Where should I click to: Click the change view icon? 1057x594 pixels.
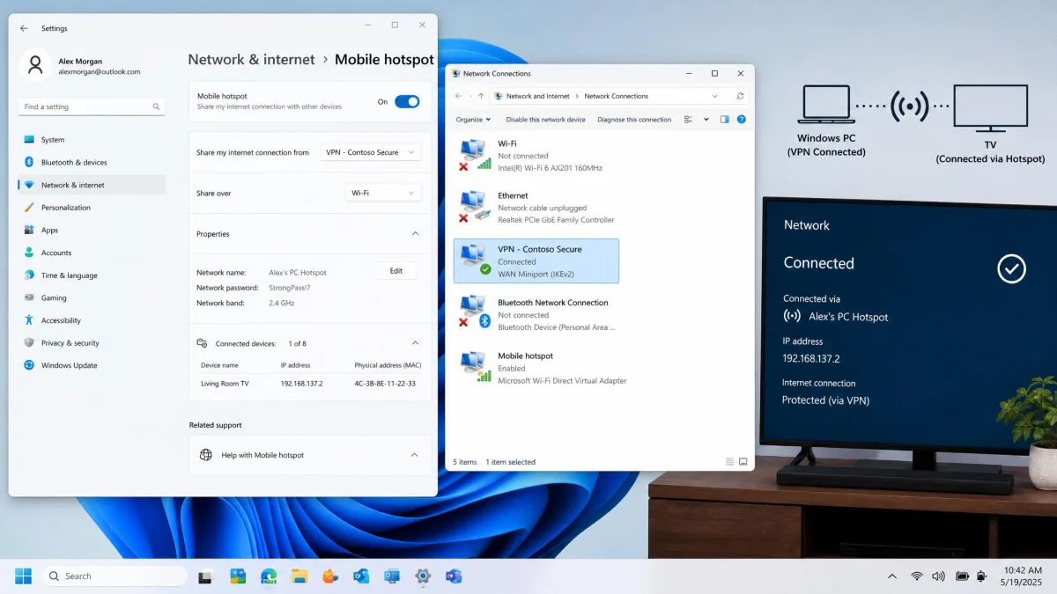coord(689,120)
